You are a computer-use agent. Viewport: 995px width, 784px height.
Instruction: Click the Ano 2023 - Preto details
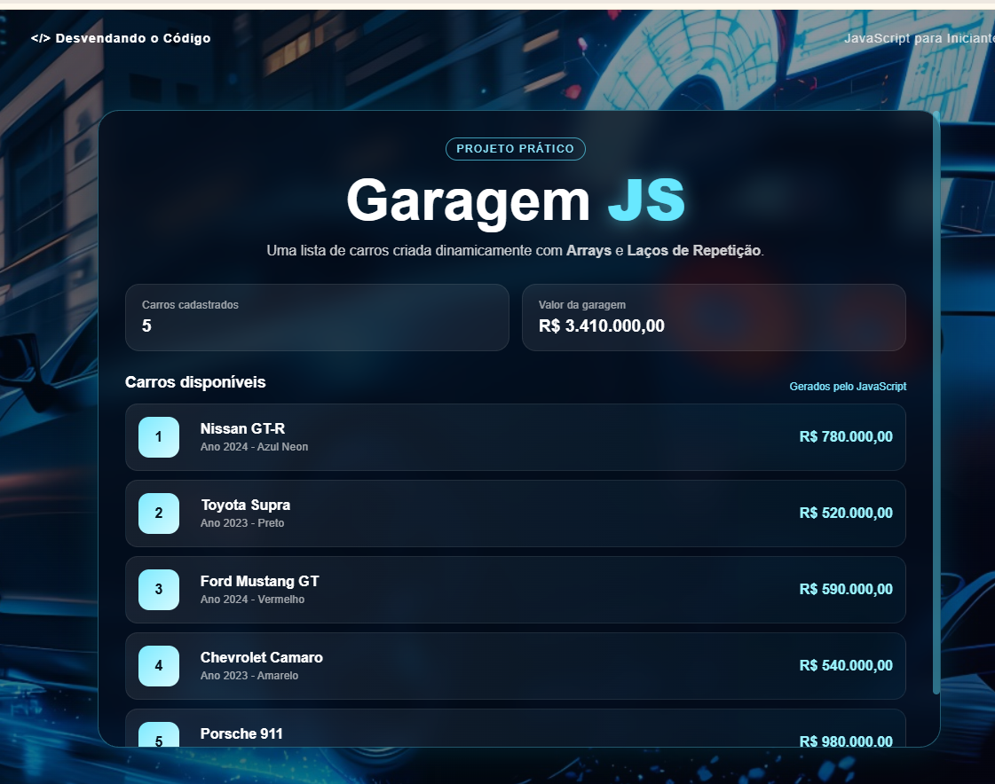(x=242, y=522)
